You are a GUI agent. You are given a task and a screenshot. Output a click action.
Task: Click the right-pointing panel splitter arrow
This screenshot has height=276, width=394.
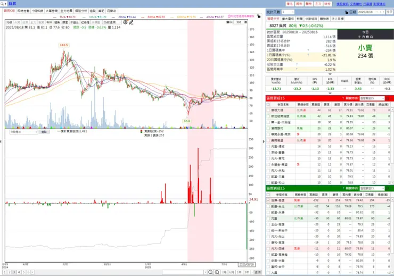click(x=264, y=141)
